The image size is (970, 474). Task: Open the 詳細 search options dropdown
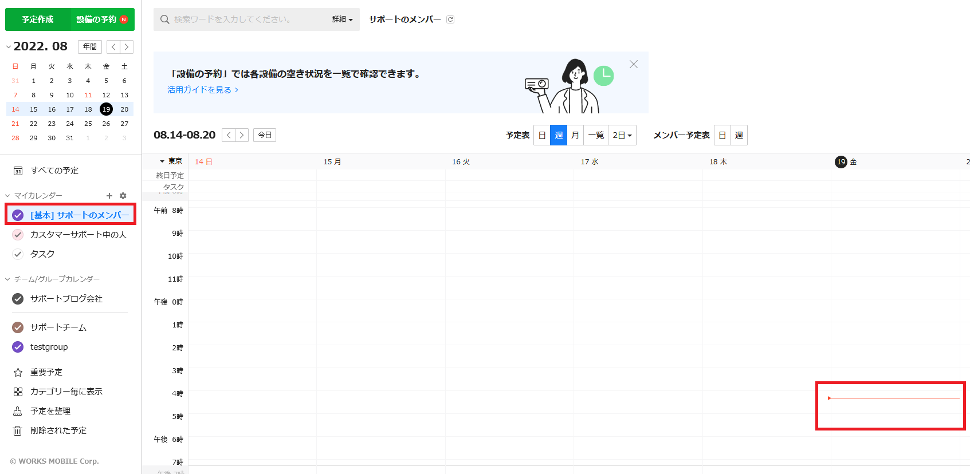click(342, 19)
